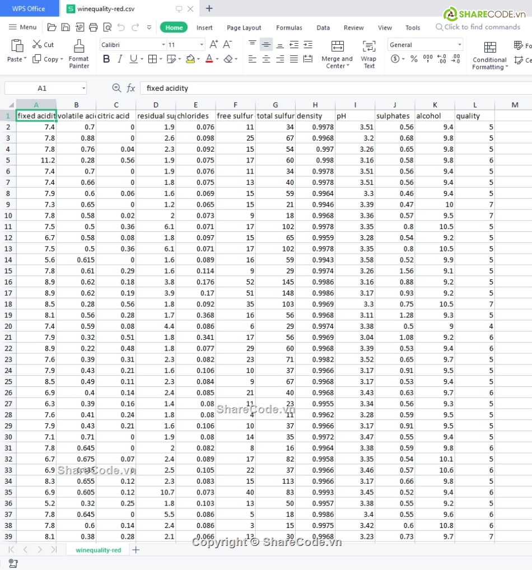Screen dimensions: 532x570
Task: Click the fill color paint bucket
Action: (x=190, y=59)
